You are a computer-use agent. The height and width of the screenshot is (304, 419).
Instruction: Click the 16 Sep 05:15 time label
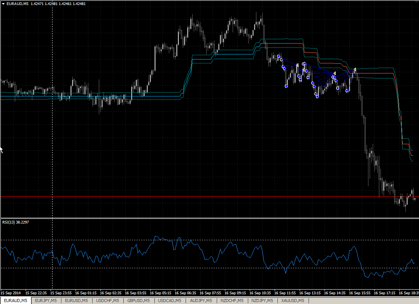click(160, 293)
